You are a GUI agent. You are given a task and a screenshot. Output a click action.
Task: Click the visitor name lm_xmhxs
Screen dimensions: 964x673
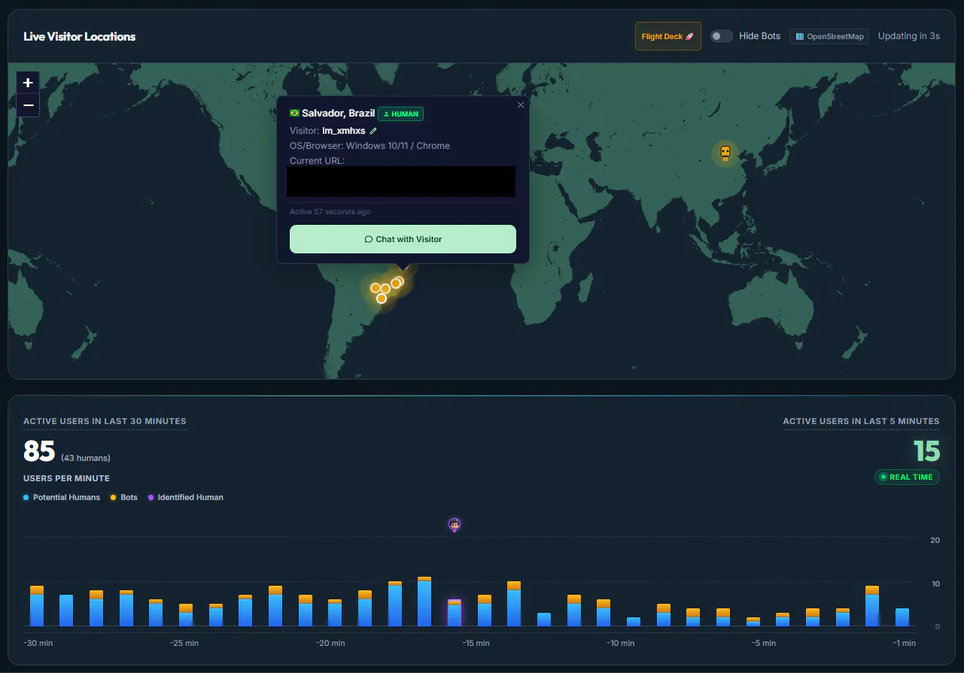(344, 131)
